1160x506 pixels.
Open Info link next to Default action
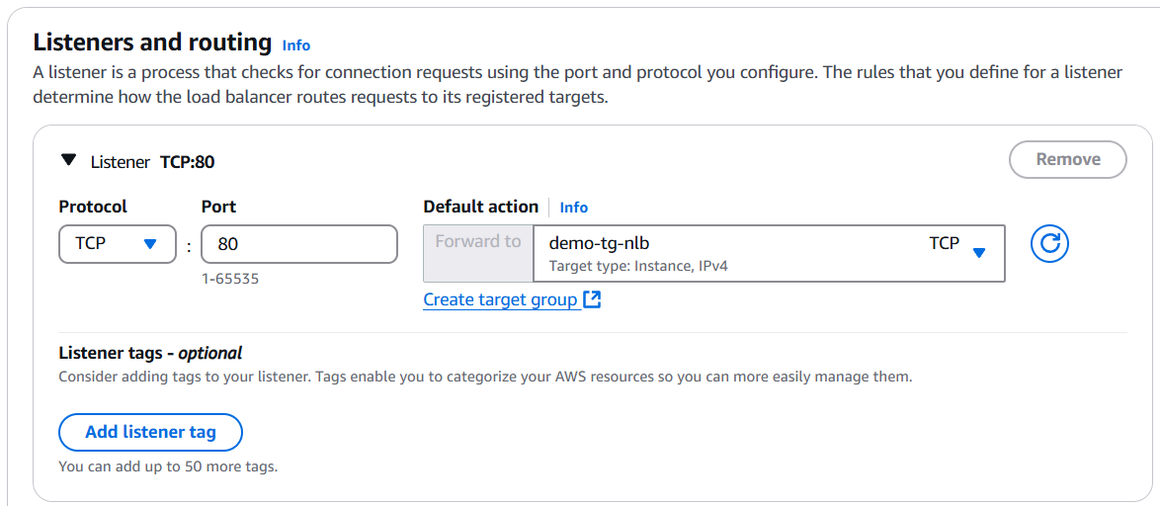573,208
